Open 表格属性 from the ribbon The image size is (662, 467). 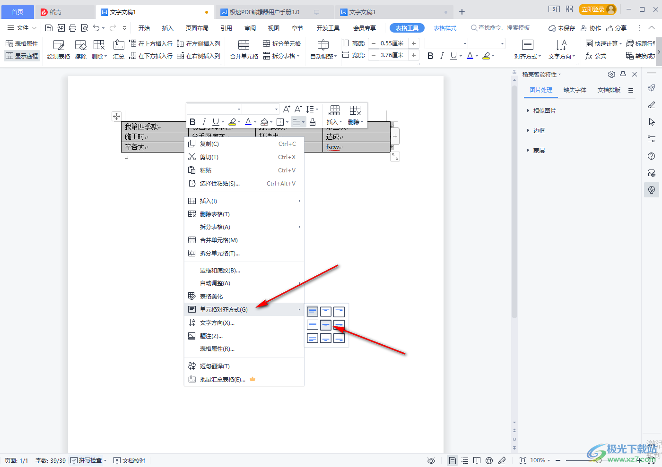tap(22, 43)
